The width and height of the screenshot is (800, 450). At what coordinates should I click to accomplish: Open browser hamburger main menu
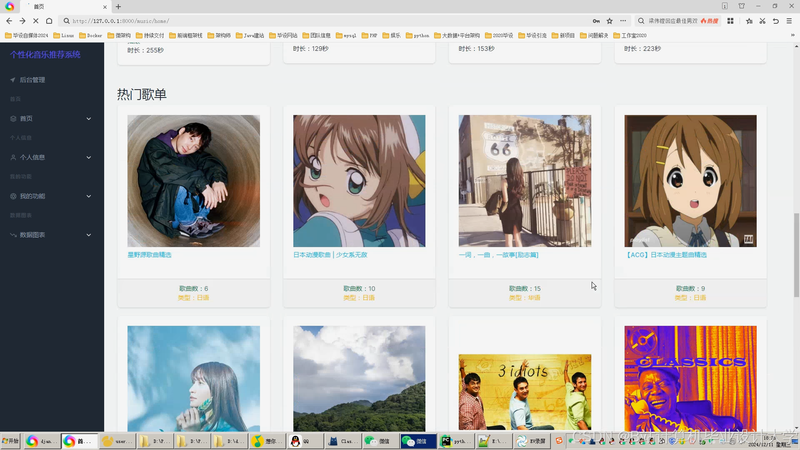point(789,21)
